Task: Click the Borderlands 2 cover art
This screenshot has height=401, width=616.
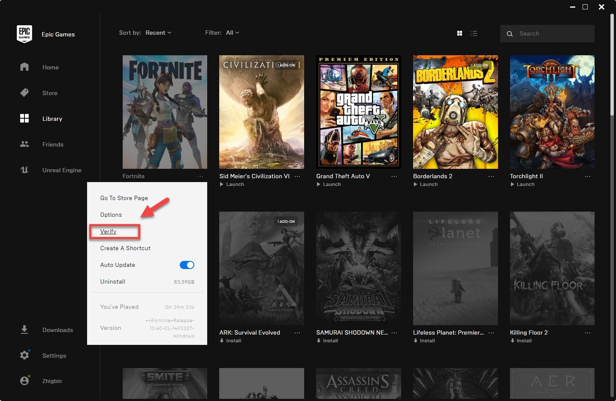Action: [x=456, y=112]
